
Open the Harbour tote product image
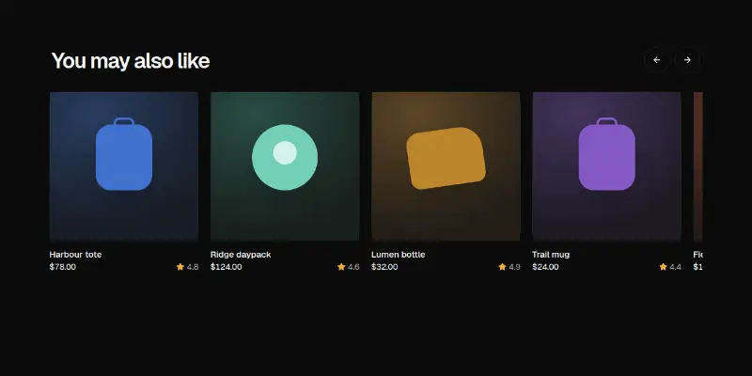[124, 166]
